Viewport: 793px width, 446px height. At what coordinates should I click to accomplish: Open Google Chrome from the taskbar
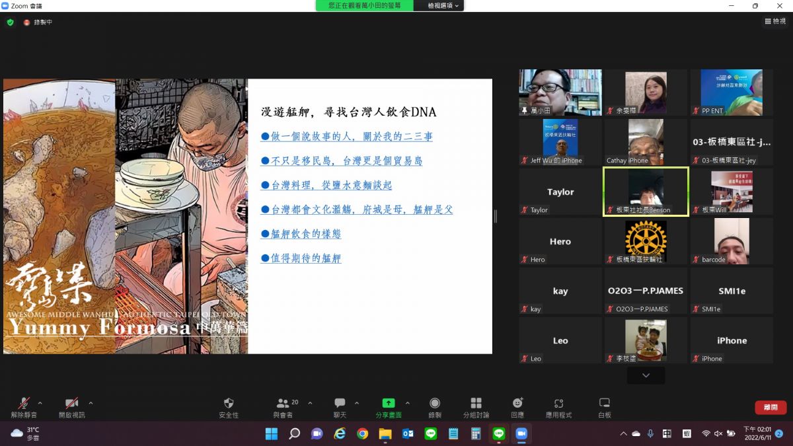(362, 433)
